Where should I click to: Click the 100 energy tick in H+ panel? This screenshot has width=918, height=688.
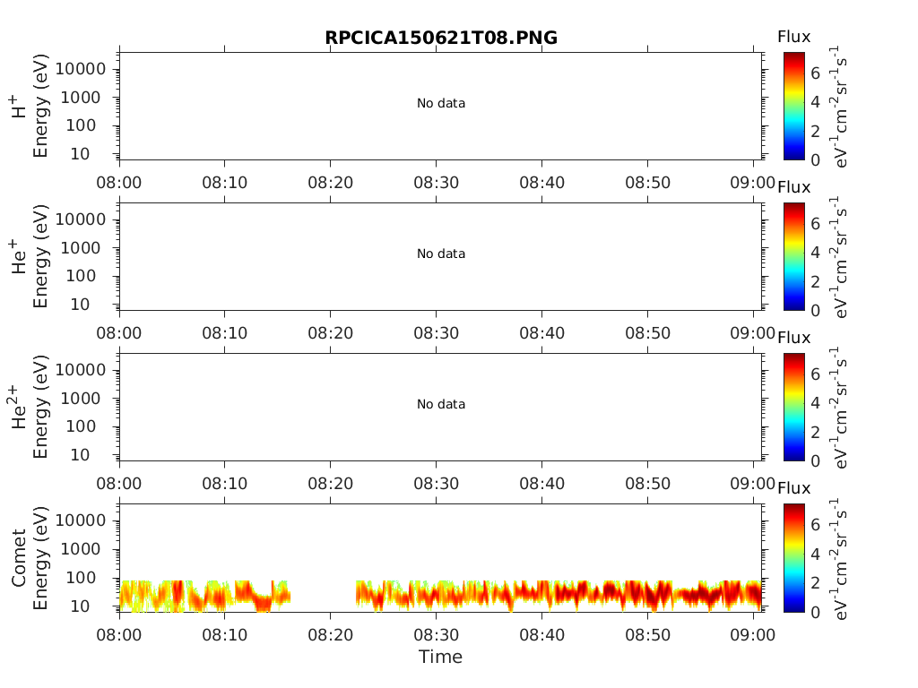point(80,125)
